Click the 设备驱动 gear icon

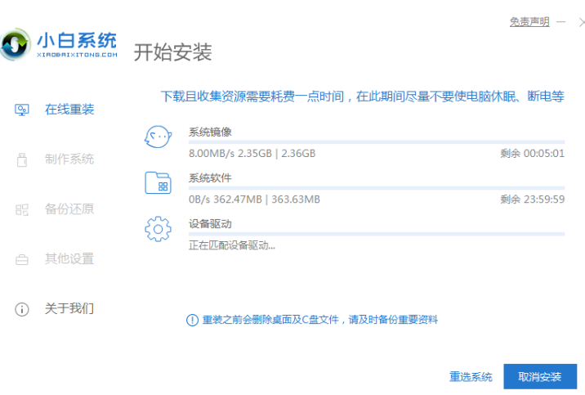tap(158, 229)
